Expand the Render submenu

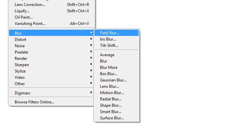click(x=21, y=59)
